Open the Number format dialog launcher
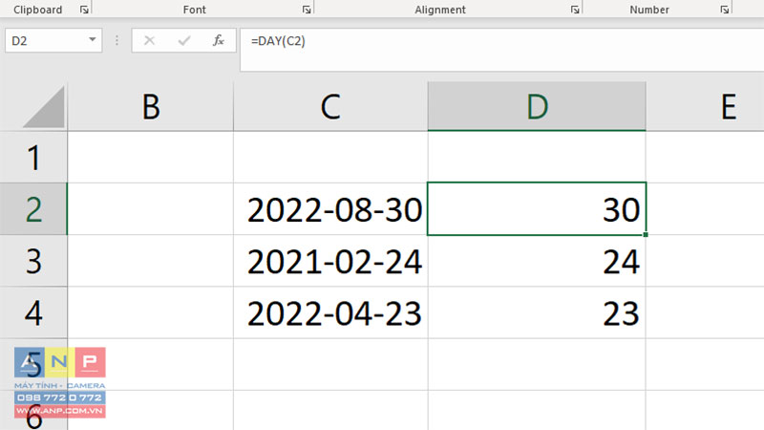The image size is (764, 430). pos(725,10)
